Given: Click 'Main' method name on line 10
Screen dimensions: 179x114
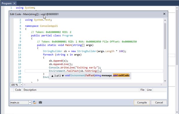Looking at the screenshot, I should 68,45.
